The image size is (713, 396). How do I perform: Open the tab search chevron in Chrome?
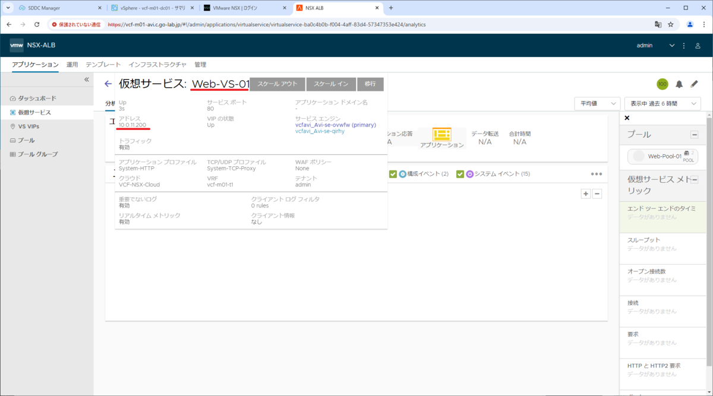(x=8, y=8)
